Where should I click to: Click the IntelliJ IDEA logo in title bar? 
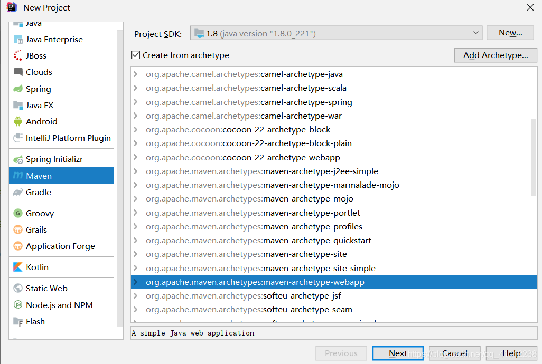tap(12, 7)
